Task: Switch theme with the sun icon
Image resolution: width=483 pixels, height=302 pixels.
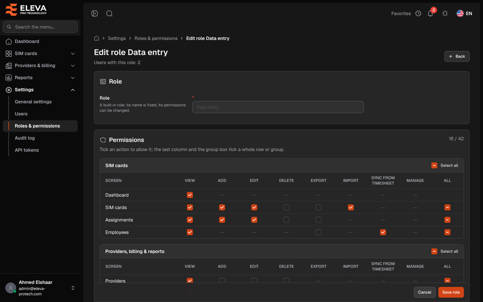Action: [445, 13]
